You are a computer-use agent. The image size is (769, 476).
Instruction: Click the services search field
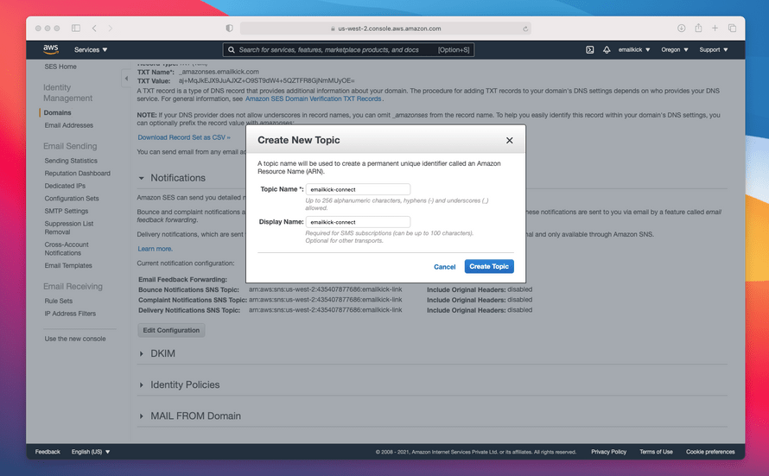coord(348,49)
